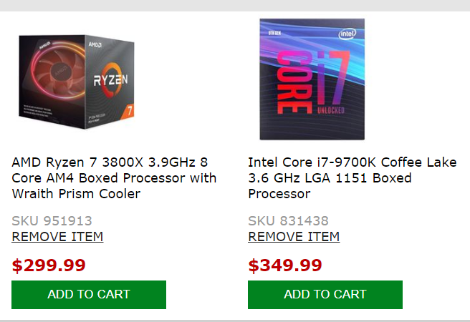This screenshot has width=470, height=322.
Task: Click the $299.99 price
Action: point(49,265)
